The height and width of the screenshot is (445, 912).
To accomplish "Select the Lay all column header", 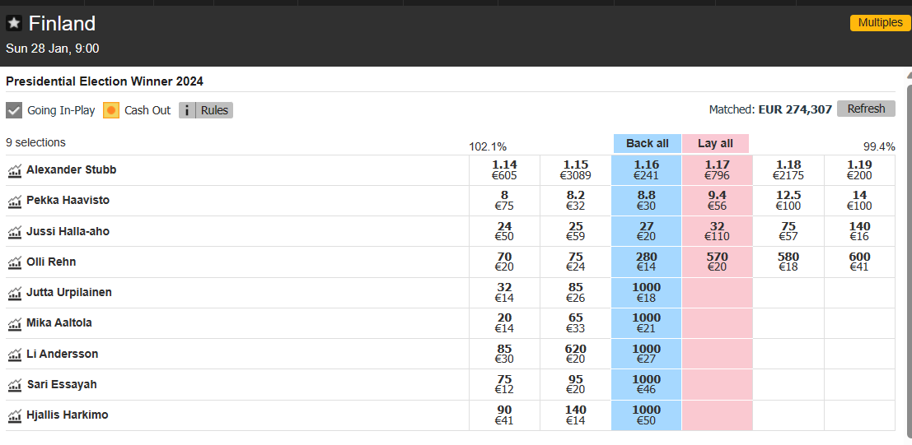I will coord(715,143).
